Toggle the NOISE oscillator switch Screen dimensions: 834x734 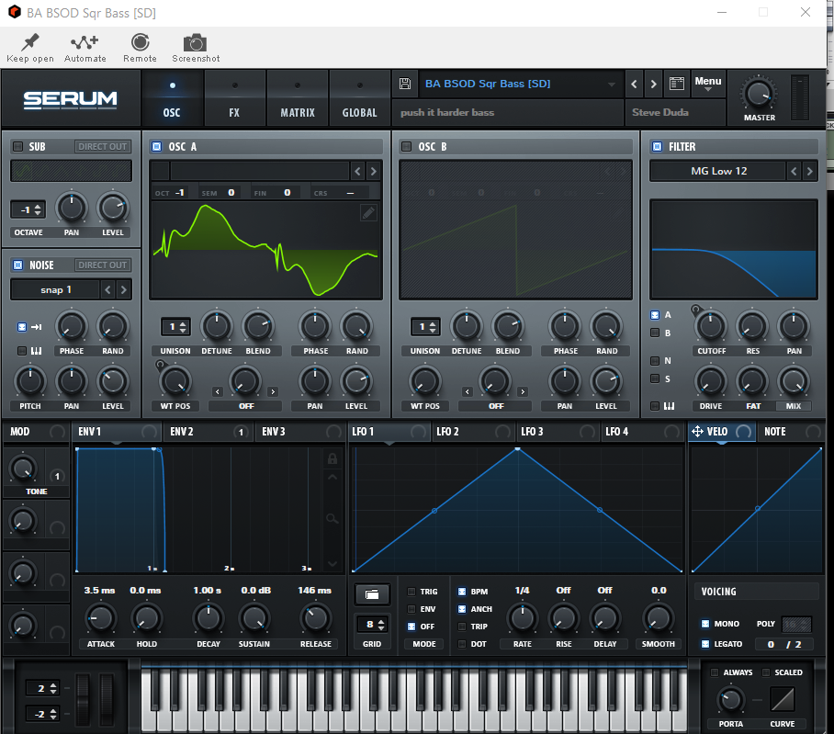pyautogui.click(x=18, y=265)
